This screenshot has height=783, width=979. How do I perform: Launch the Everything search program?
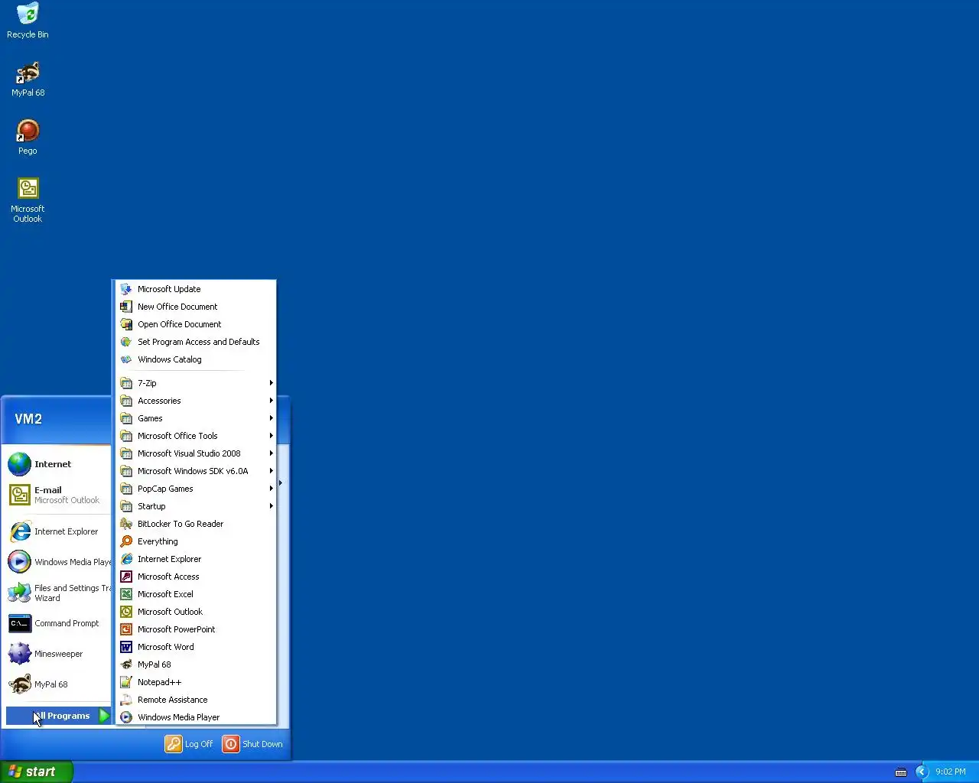click(x=196, y=541)
